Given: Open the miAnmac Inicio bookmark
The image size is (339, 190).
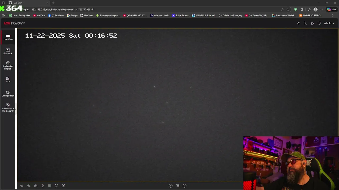Looking at the screenshot, I should pyautogui.click(x=159, y=16).
